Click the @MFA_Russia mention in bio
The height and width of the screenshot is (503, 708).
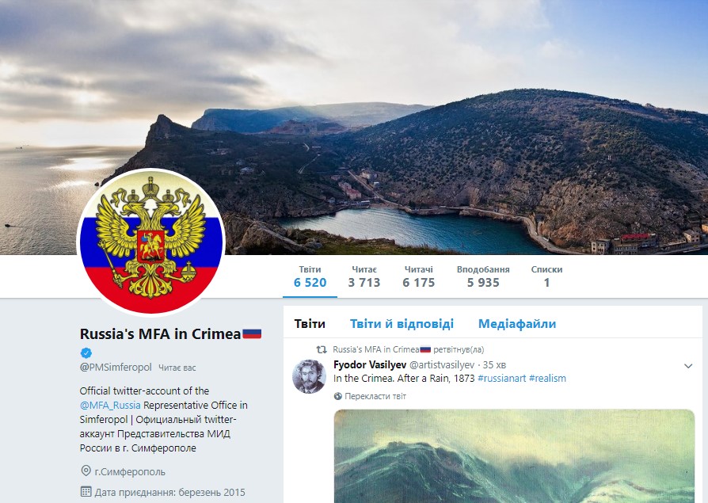pos(110,405)
